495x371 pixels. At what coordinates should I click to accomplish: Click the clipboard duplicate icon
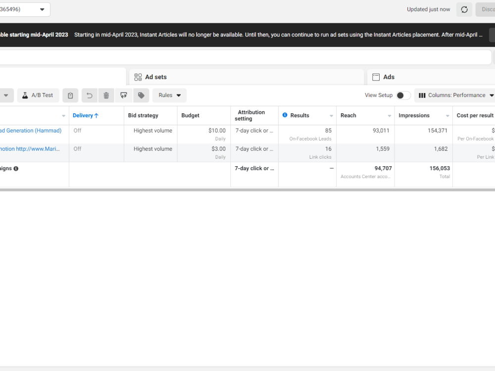click(x=70, y=95)
